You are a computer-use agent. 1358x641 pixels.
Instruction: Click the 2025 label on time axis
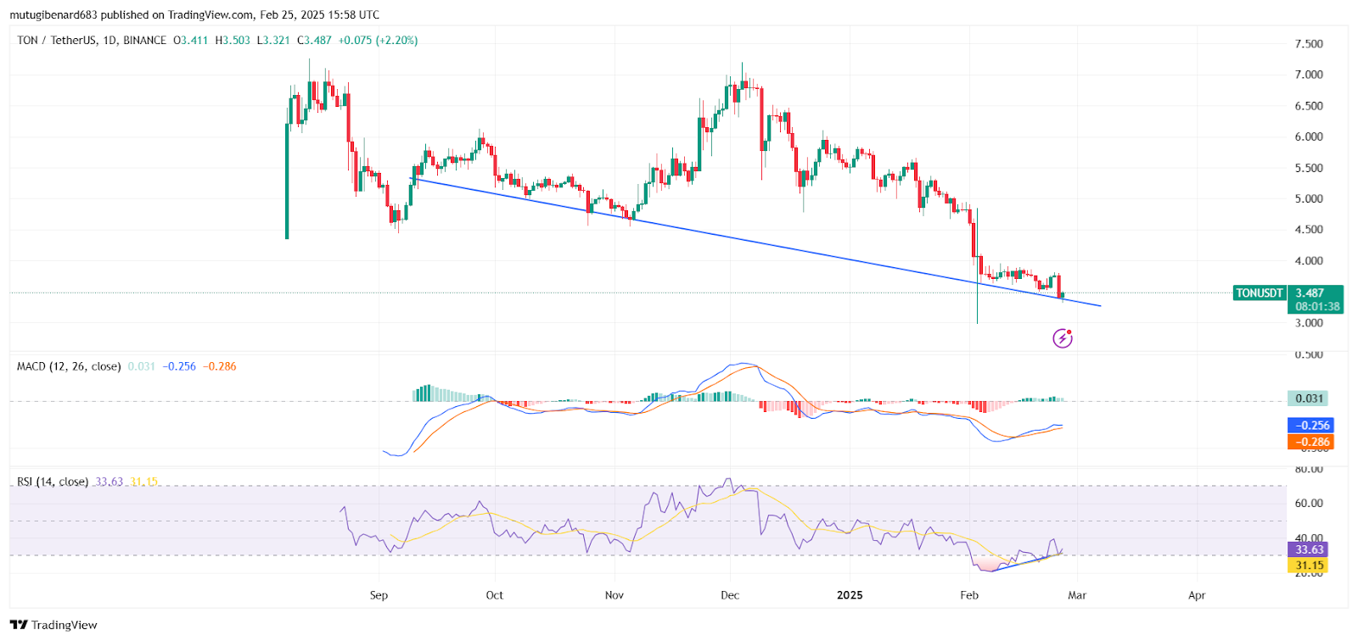[x=850, y=595]
